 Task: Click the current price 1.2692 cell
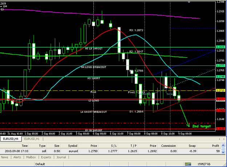click(152, 151)
